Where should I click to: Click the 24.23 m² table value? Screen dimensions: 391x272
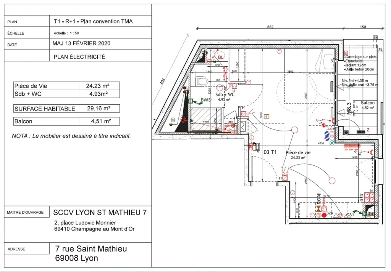[x=100, y=86]
